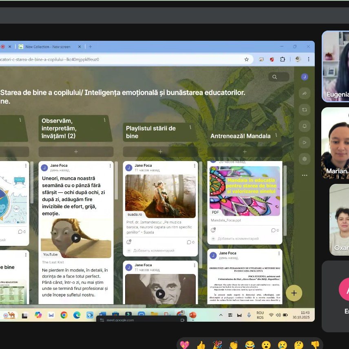
Task: Open Padlet settings gear icon
Action: point(304,159)
